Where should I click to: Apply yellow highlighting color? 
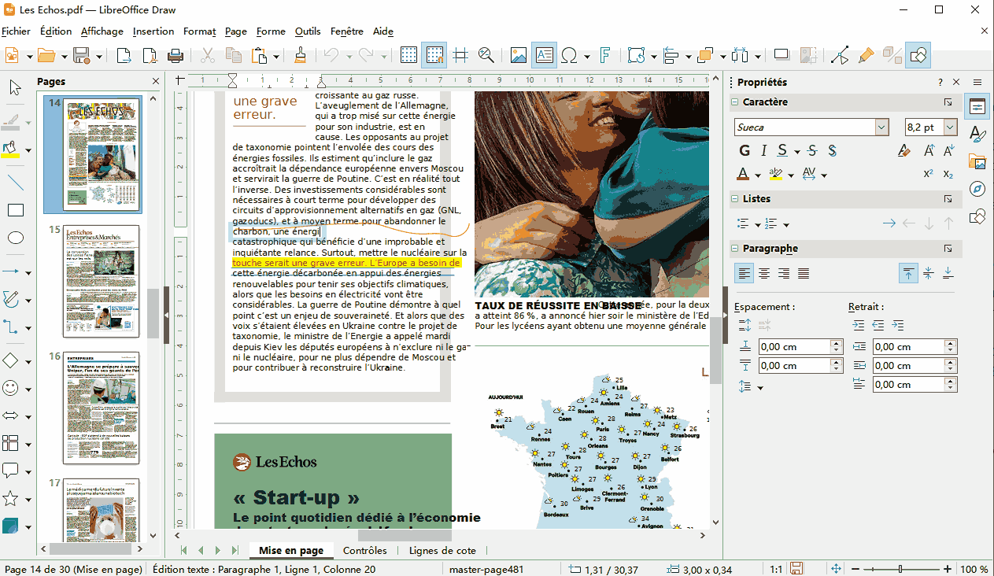pos(776,174)
